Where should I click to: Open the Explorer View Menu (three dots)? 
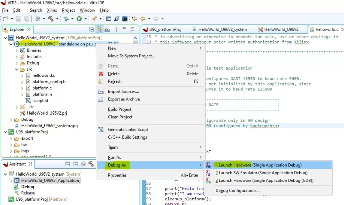coord(116,29)
